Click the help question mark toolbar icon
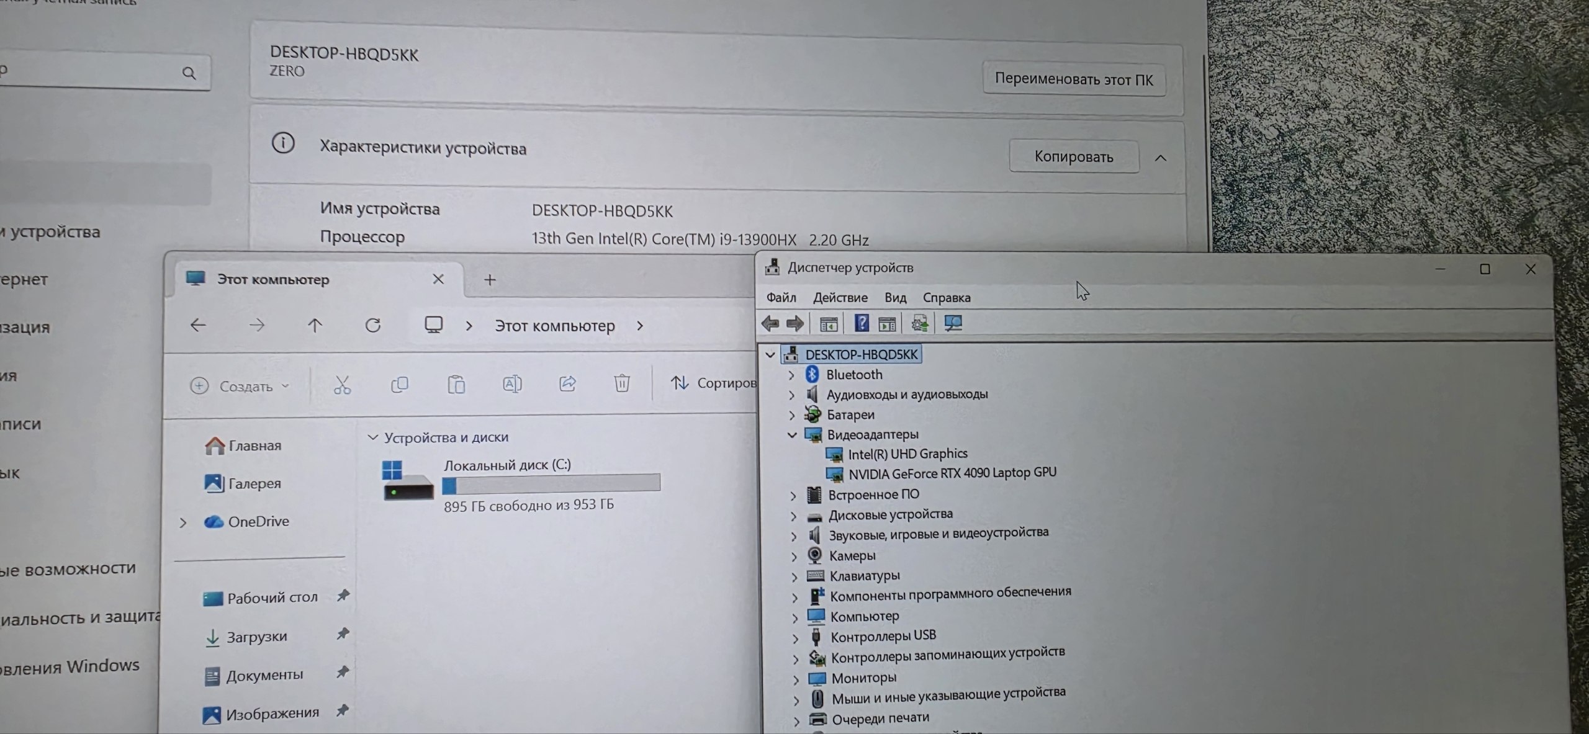Image resolution: width=1589 pixels, height=734 pixels. click(x=862, y=323)
